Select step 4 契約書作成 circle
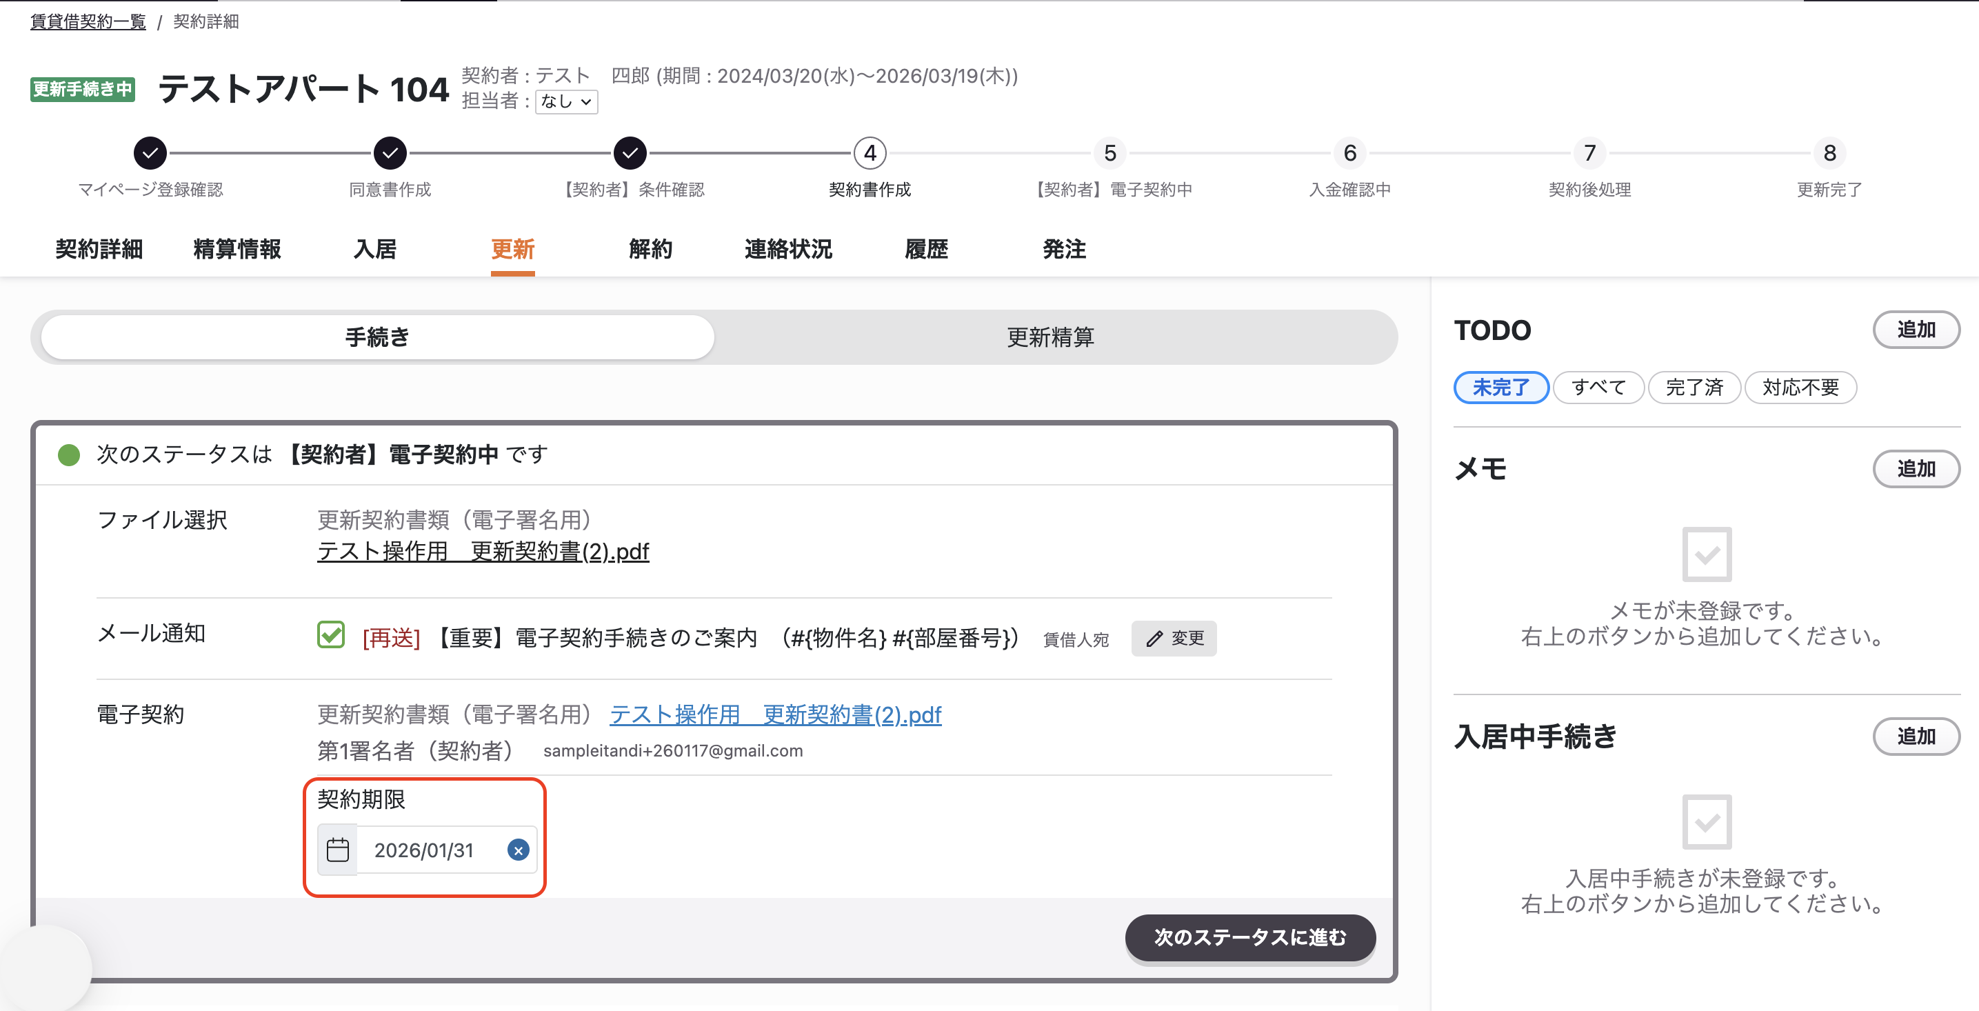The width and height of the screenshot is (1979, 1011). pyautogui.click(x=870, y=153)
